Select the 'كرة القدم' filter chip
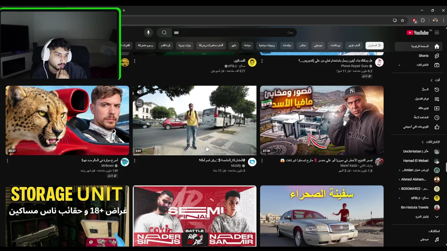Image resolution: width=447 pixels, height=251 pixels. [166, 46]
